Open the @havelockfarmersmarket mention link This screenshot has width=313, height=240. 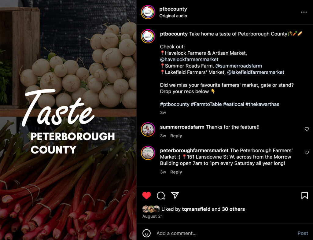coord(189,60)
